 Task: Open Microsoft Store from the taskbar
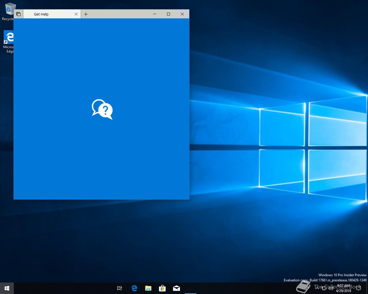[162, 288]
